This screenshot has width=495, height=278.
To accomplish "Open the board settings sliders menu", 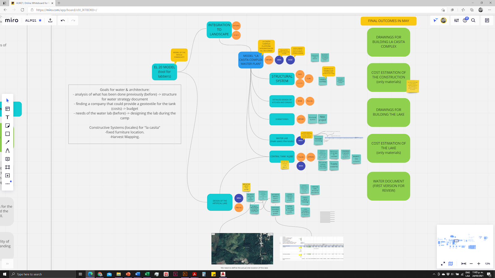I will tap(456, 20).
